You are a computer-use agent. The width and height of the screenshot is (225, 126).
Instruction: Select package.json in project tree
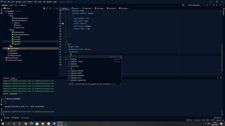click(14, 53)
